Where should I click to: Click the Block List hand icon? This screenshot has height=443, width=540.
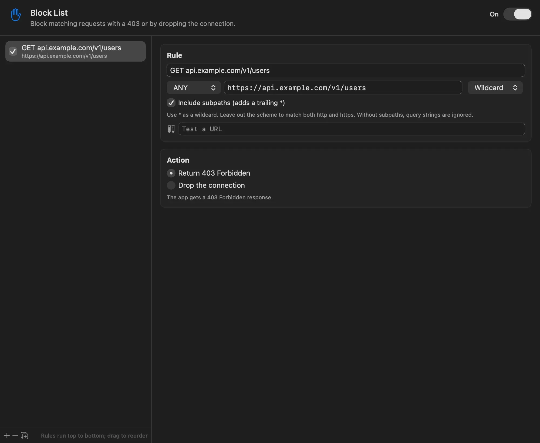(16, 15)
